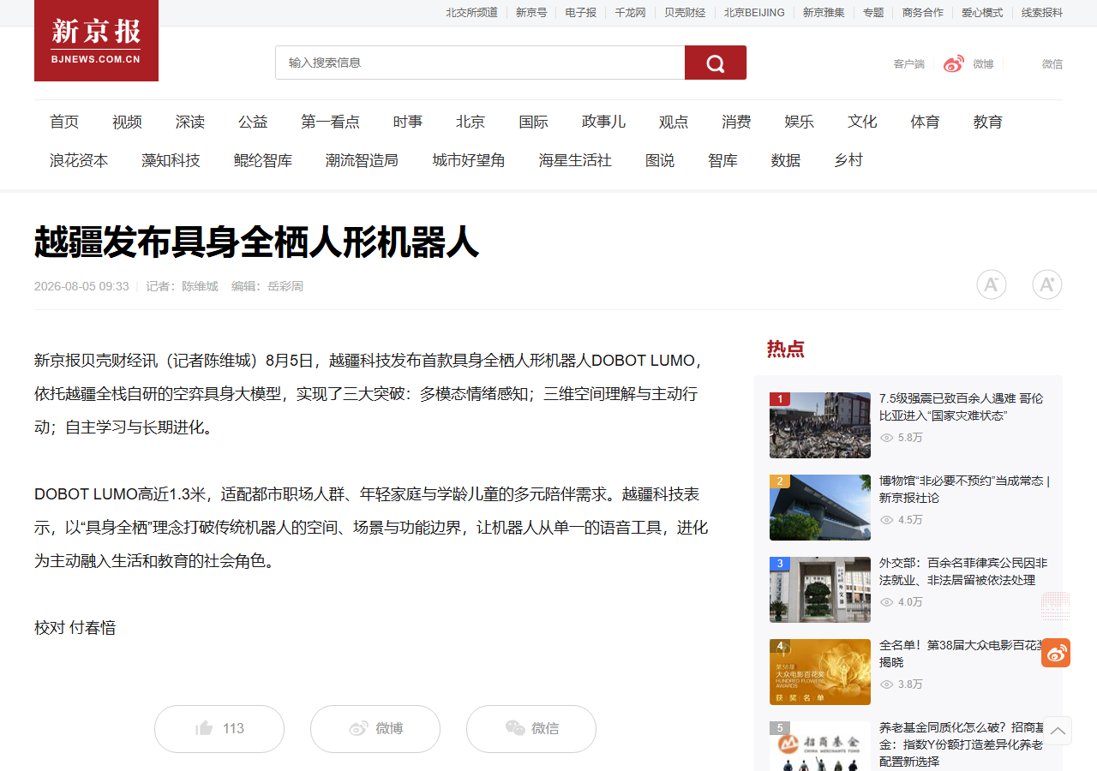Open the 招商基金 thumbnail ranked 5

pos(820,746)
